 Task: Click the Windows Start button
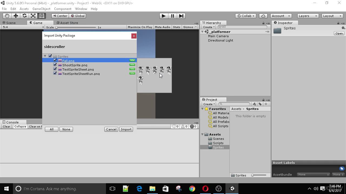pos(6,189)
